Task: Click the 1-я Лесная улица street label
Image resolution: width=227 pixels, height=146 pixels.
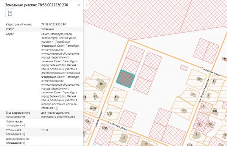Action: [x=117, y=126]
